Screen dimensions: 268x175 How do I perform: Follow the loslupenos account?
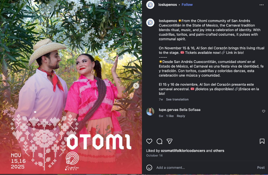(x=187, y=5)
